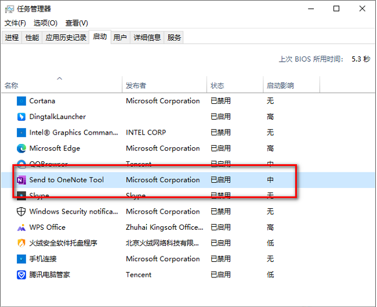Click Microsoft Corporation in Cortana row
The image size is (377, 307).
[163, 101]
